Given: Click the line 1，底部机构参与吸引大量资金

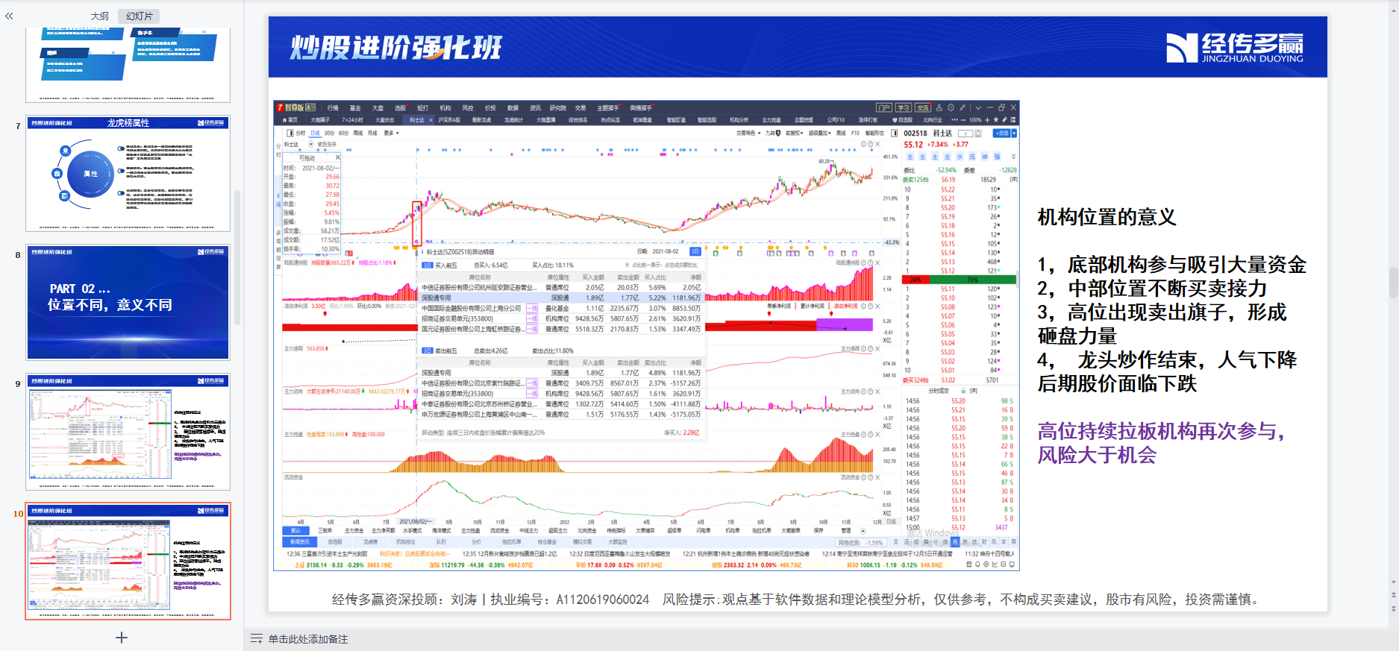Looking at the screenshot, I should [1171, 265].
